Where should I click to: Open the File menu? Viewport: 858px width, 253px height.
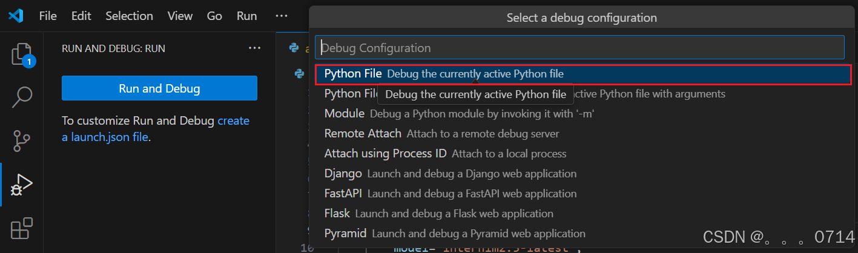(48, 16)
